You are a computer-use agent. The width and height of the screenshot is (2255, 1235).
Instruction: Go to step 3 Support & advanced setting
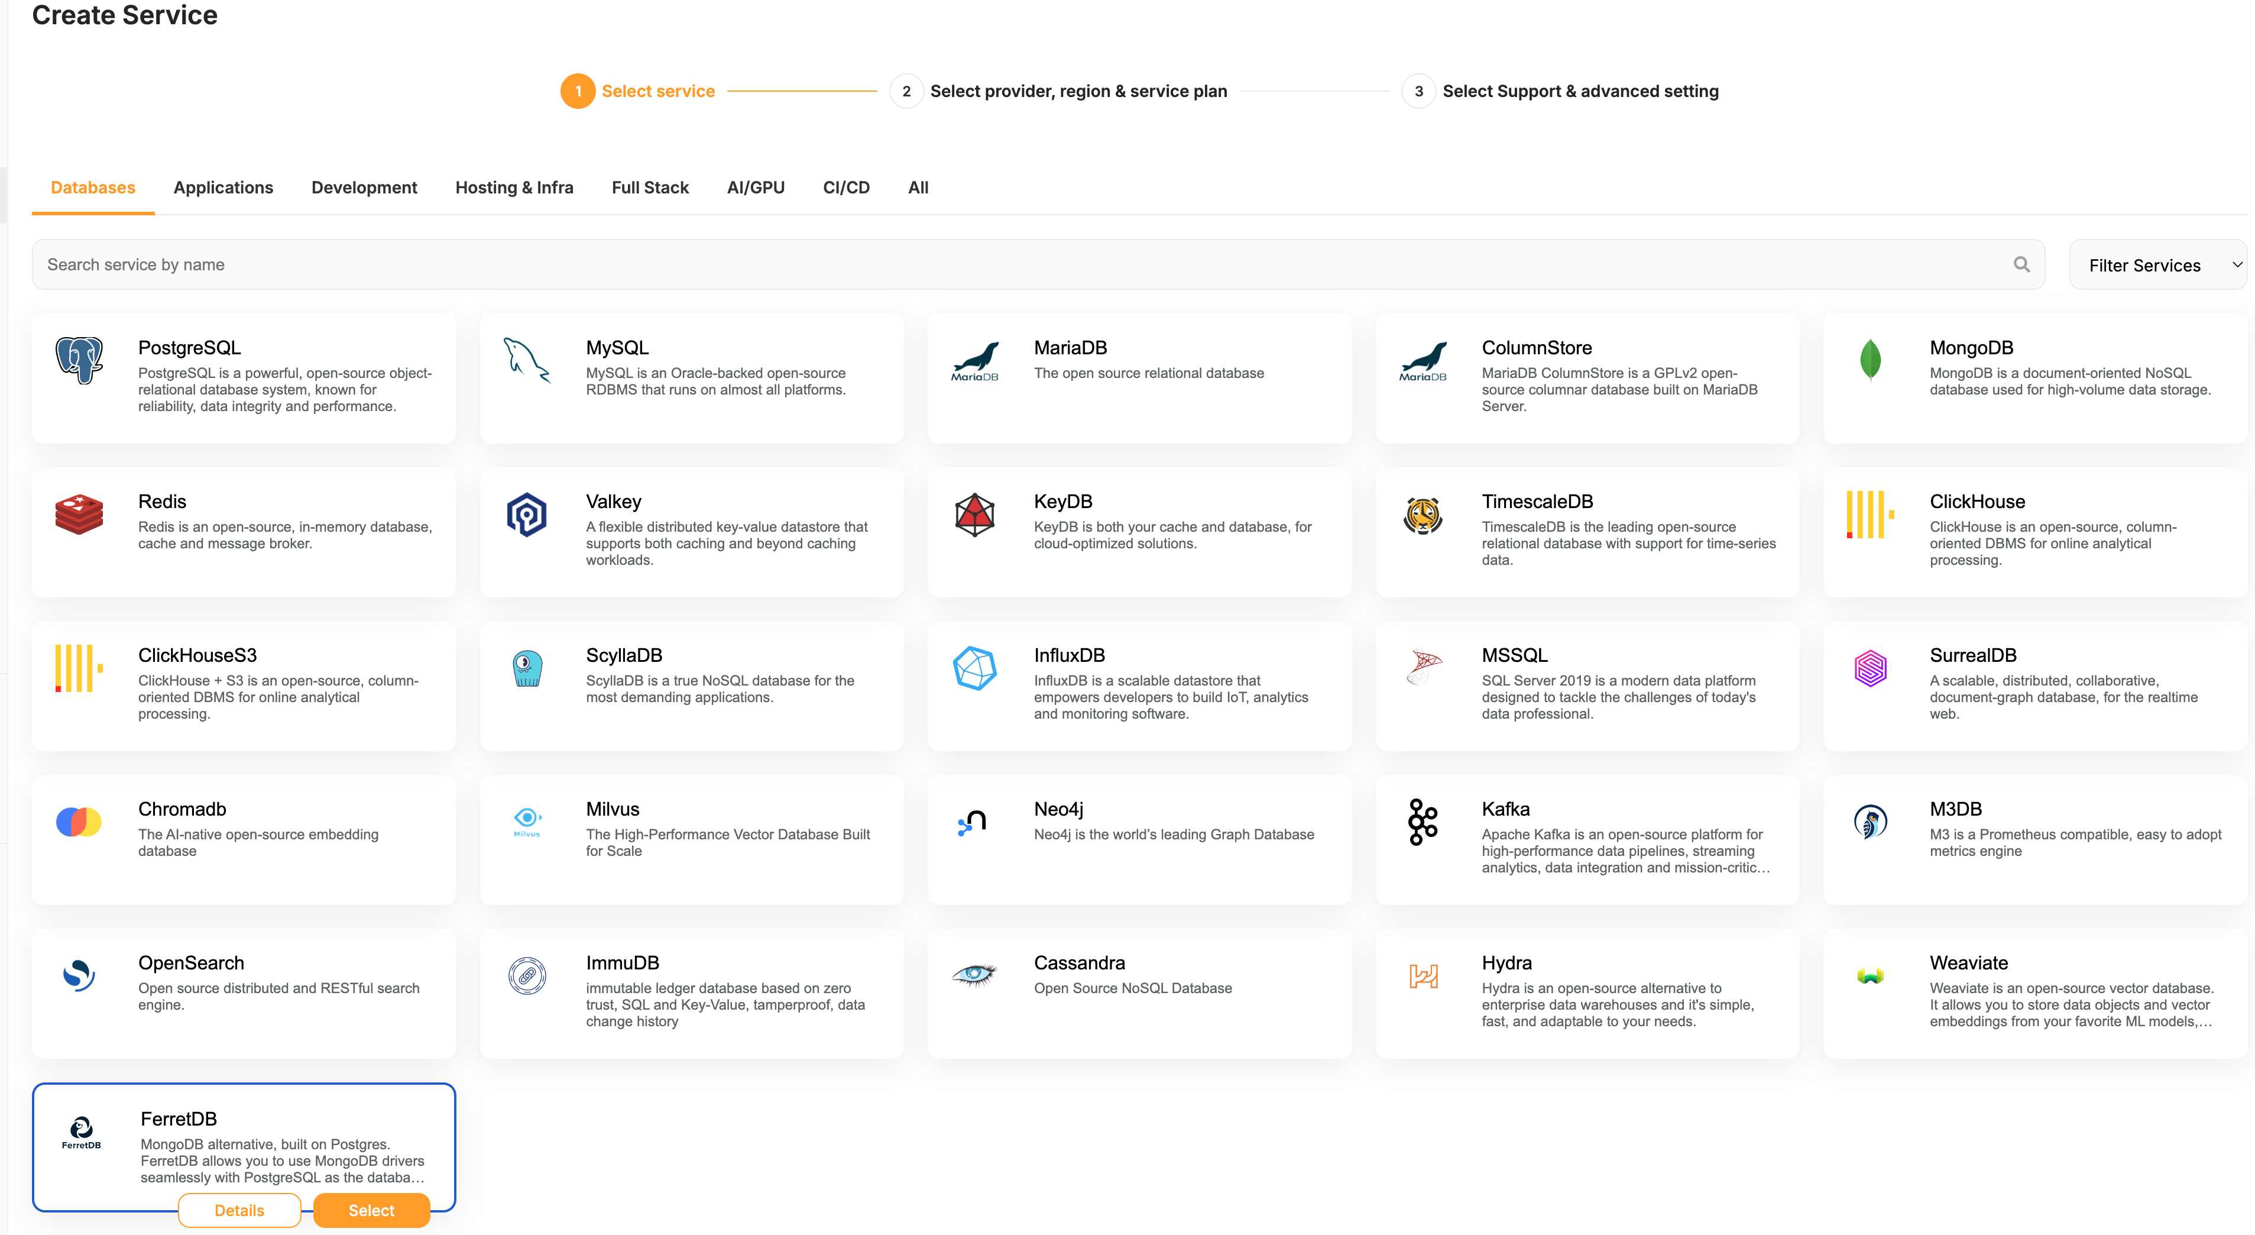[1579, 91]
